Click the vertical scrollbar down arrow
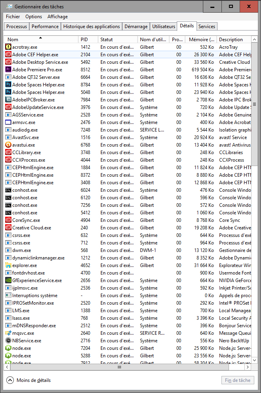261x393 pixels. (x=254, y=361)
